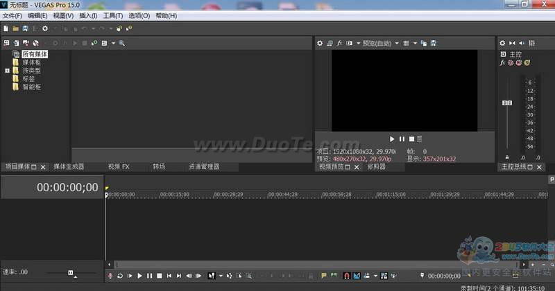
Task: Click the downmix output icon in master bus
Action: 512,43
